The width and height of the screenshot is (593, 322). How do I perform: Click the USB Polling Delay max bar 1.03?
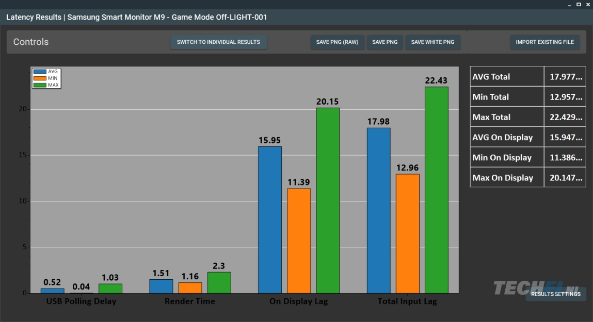(x=110, y=289)
